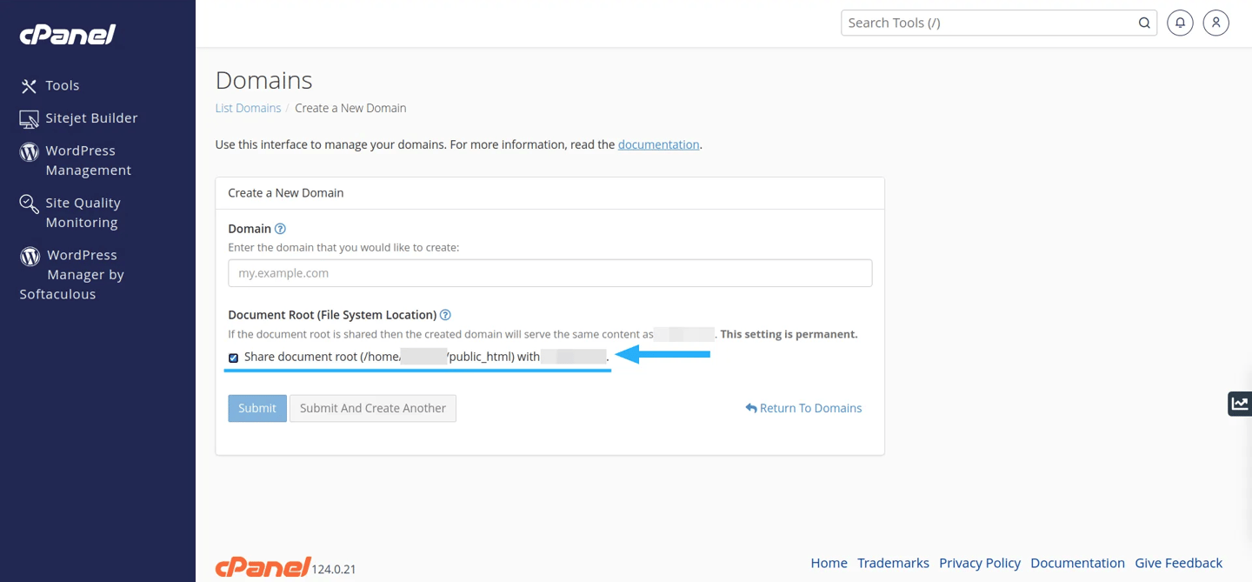Click the domain name input field
This screenshot has height=582, width=1252.
click(x=549, y=273)
